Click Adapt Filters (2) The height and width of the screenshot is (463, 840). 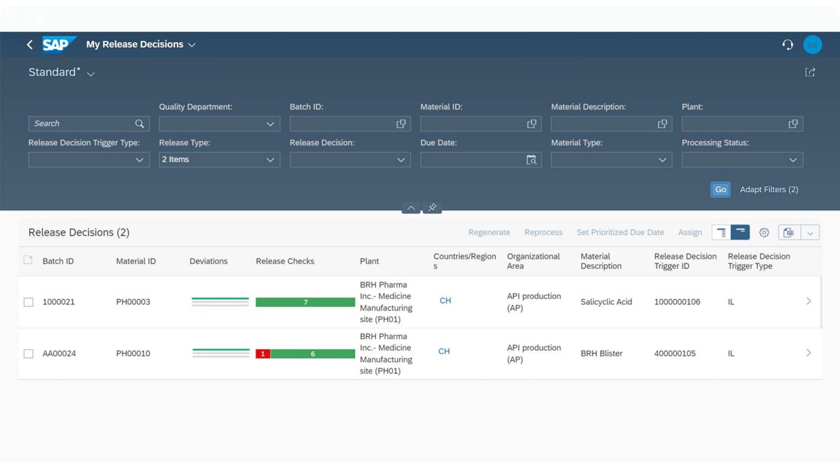[x=768, y=189]
